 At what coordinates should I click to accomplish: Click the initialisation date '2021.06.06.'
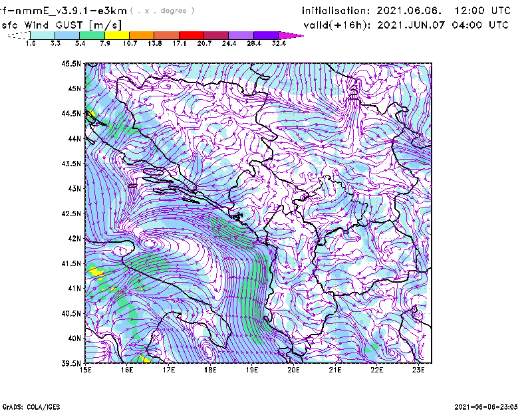point(409,11)
